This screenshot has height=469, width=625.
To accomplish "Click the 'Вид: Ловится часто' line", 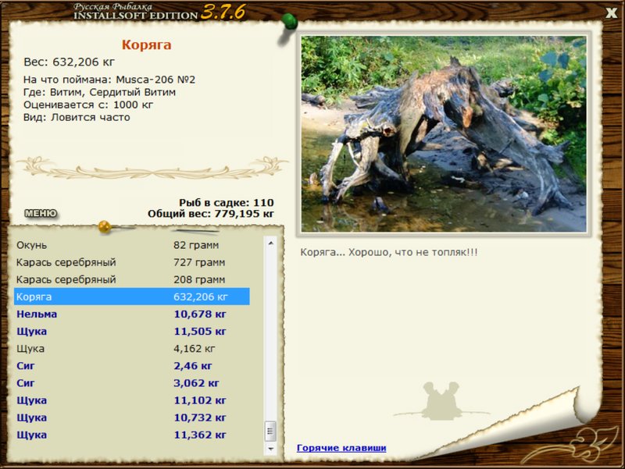I will pos(77,118).
